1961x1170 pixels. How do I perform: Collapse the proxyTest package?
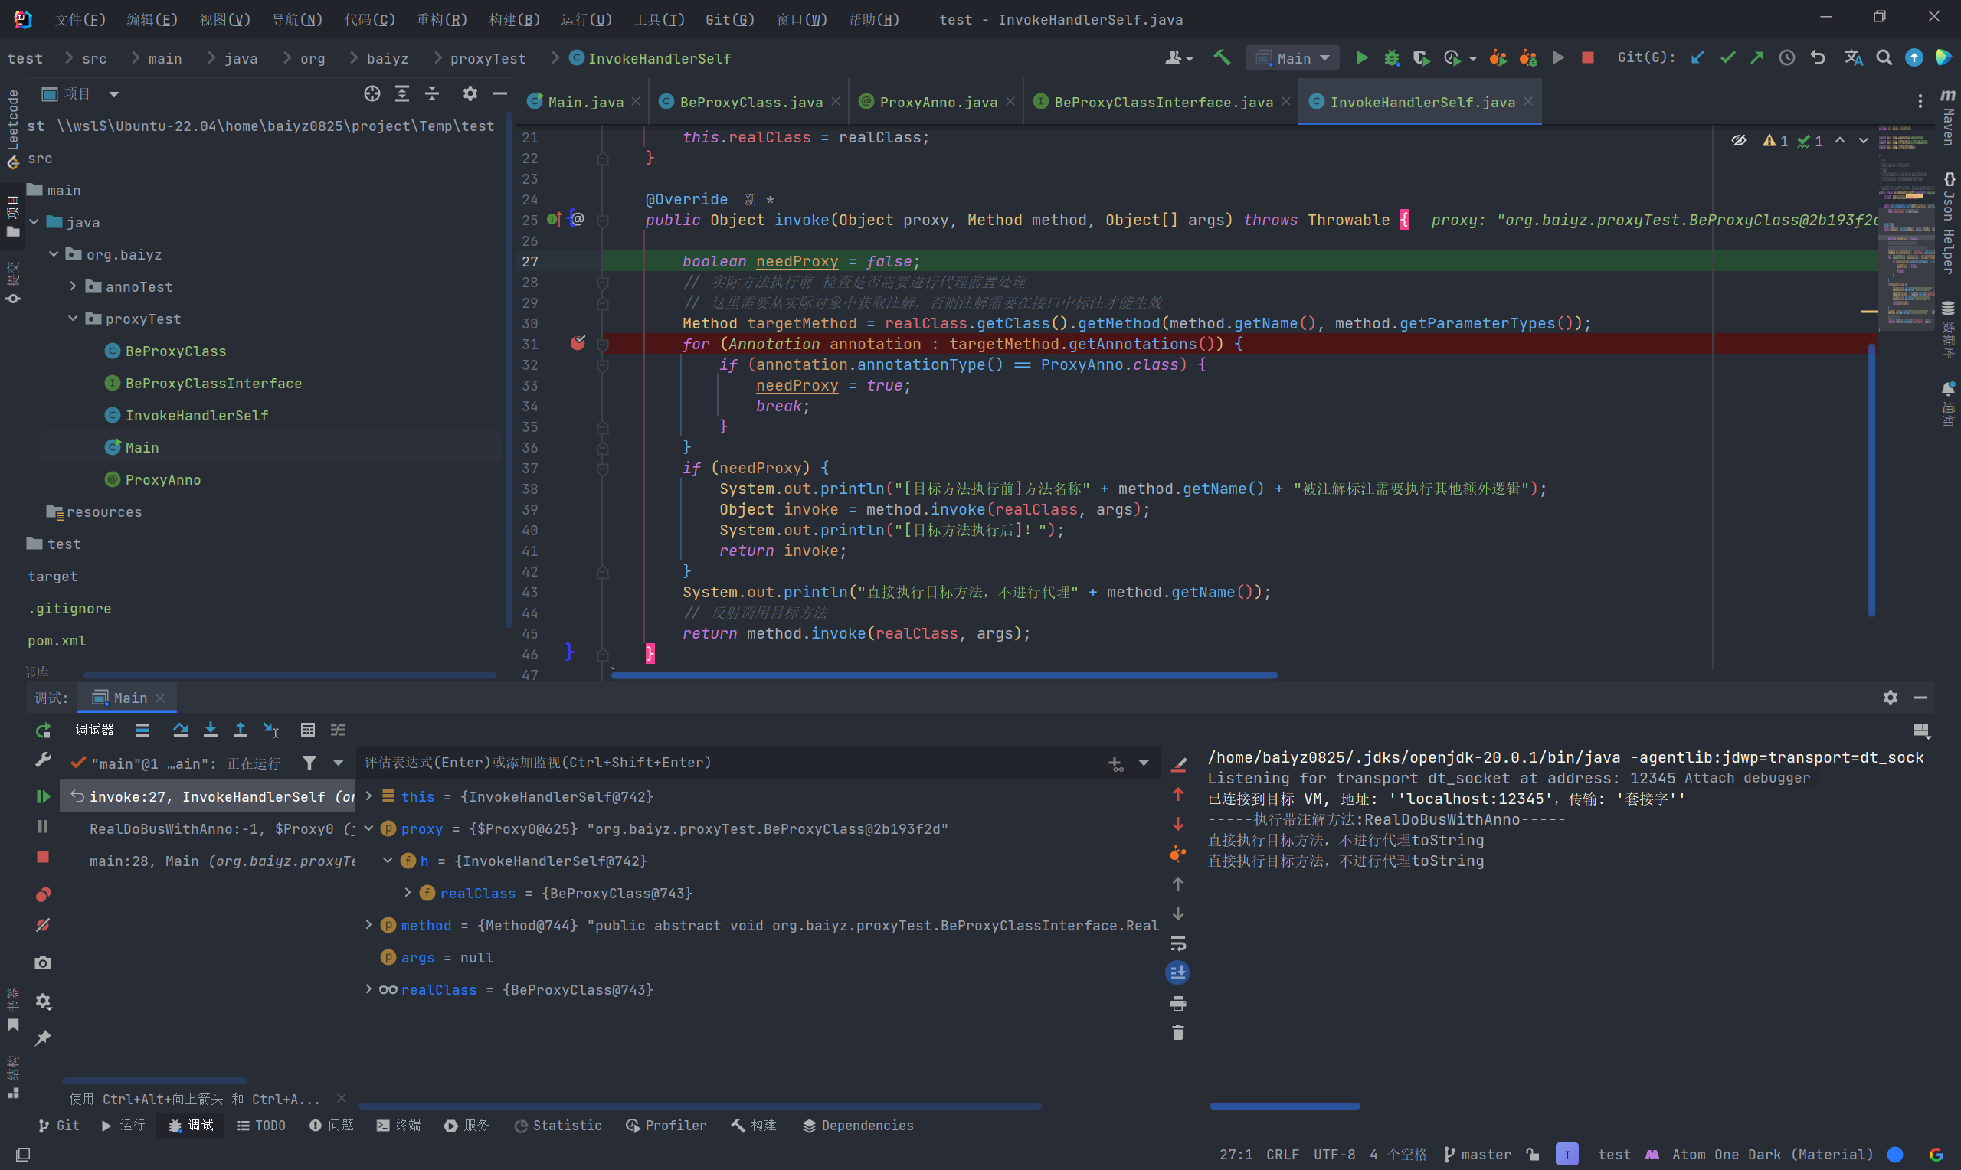click(74, 319)
